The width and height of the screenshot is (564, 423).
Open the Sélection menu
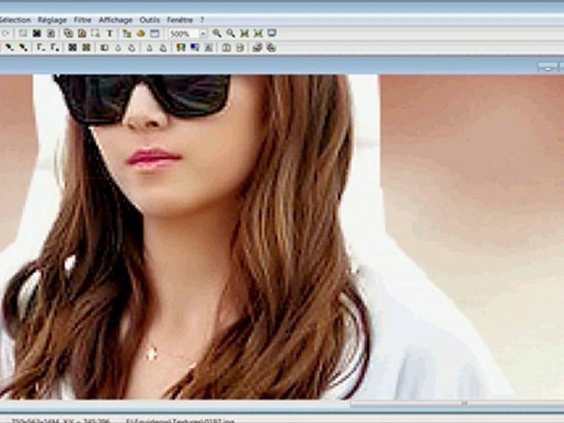14,20
